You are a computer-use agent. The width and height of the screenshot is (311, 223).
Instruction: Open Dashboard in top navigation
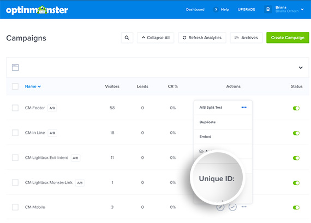[x=195, y=9]
